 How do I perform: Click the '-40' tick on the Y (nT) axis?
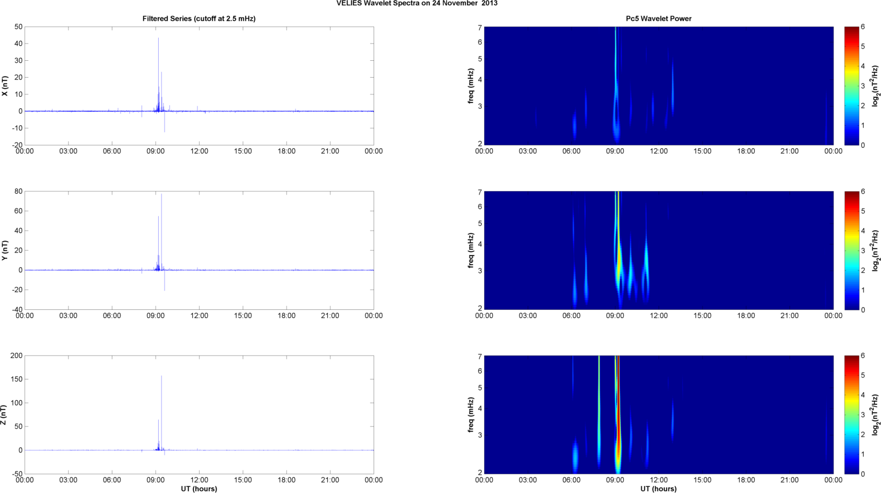tap(17, 309)
